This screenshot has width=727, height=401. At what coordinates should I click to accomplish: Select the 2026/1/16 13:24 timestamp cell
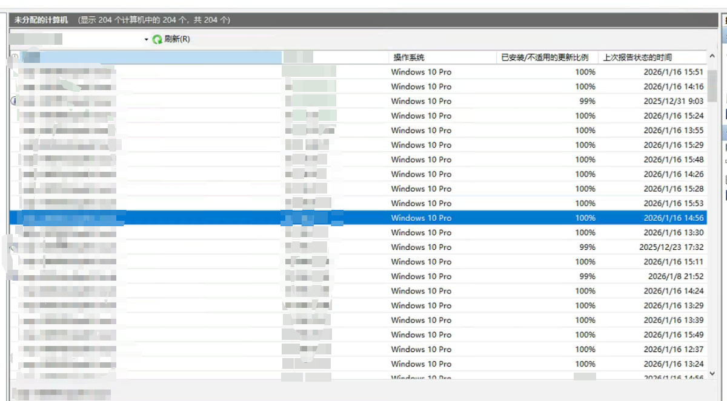[x=674, y=364]
